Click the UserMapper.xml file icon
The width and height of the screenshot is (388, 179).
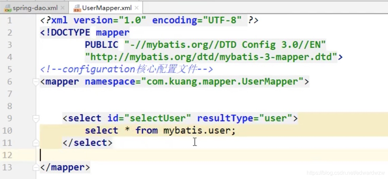[77, 8]
